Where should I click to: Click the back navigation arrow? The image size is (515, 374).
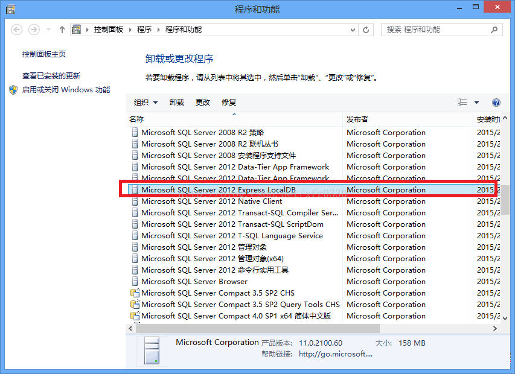(17, 30)
